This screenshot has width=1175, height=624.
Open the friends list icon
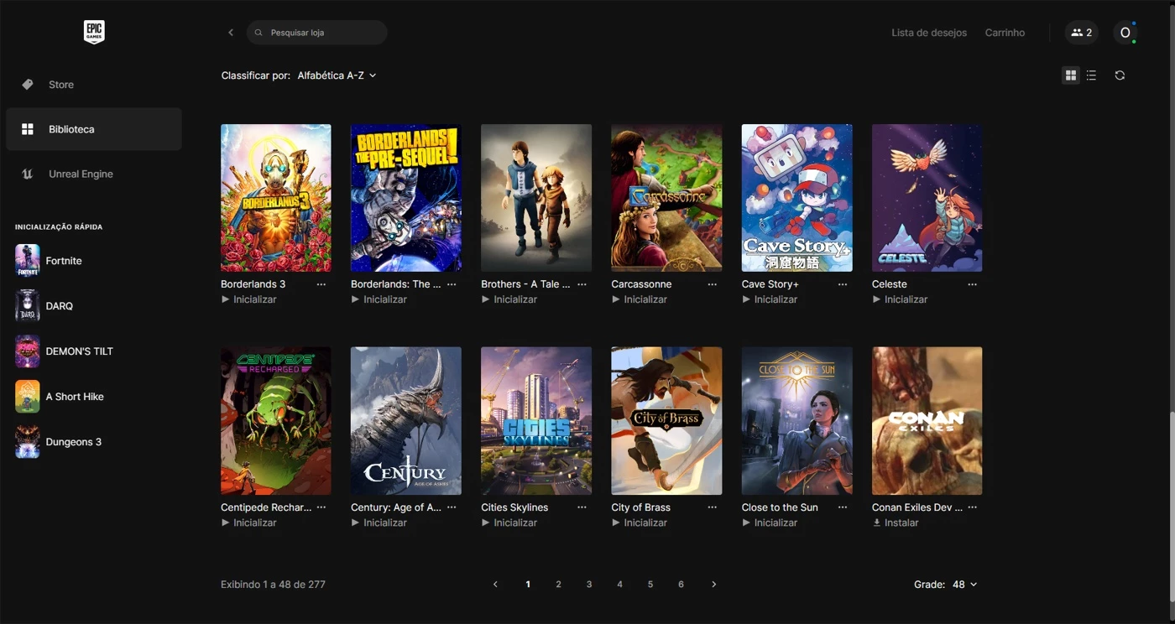click(1082, 33)
